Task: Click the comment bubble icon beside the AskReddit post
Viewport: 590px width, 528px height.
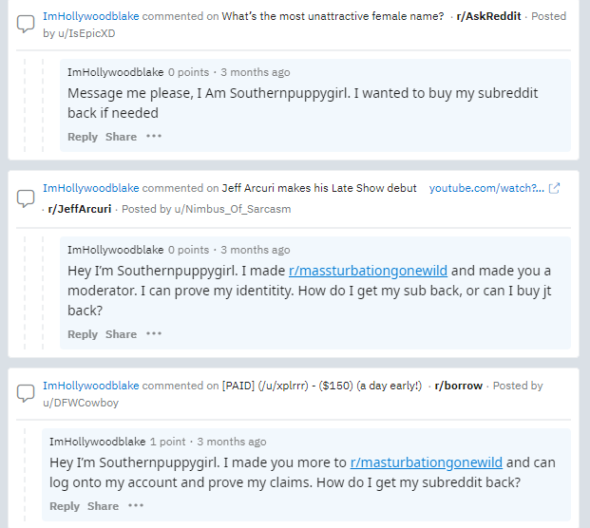Action: point(26,24)
